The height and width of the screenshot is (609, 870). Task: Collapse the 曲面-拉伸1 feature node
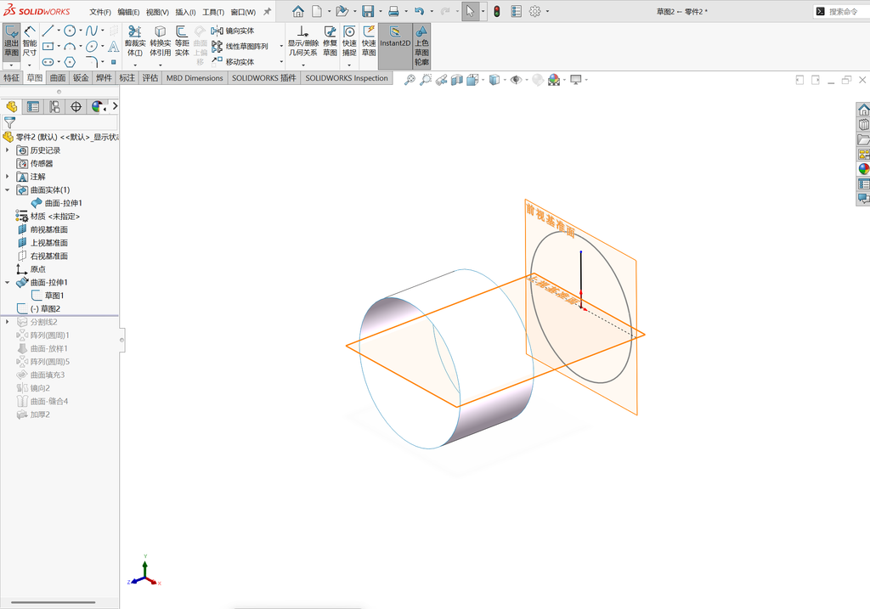pos(7,282)
